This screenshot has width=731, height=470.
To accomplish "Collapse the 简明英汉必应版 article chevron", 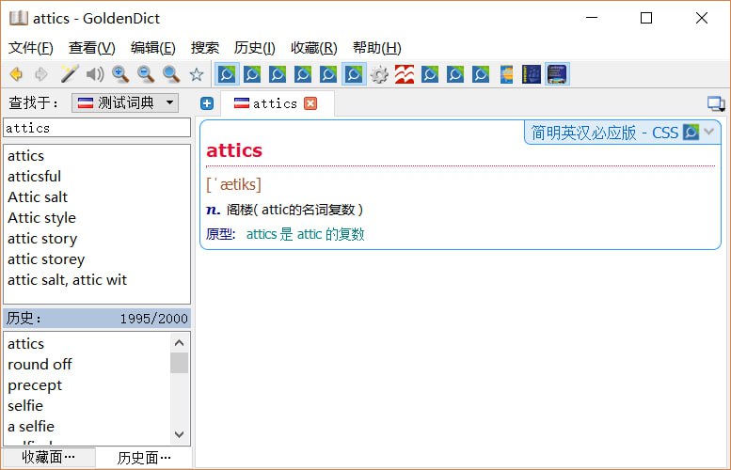I will (x=709, y=133).
